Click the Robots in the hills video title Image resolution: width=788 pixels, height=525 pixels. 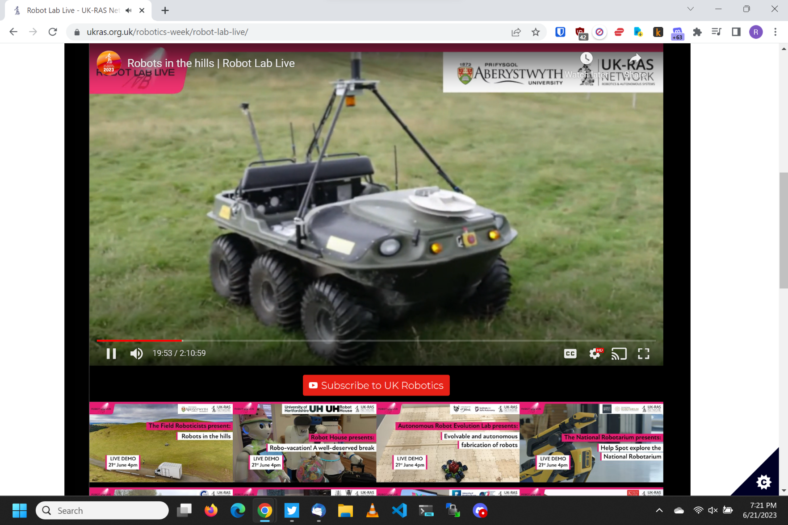[x=211, y=63]
